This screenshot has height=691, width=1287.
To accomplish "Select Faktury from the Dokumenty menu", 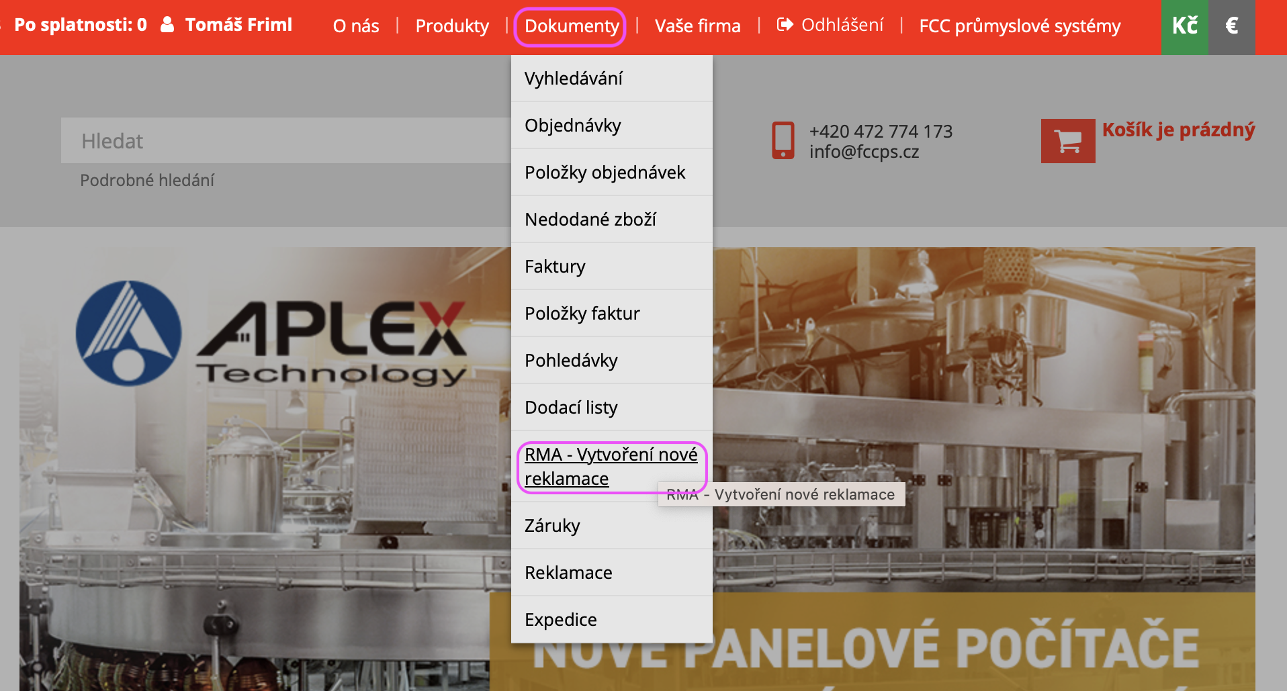I will point(555,267).
